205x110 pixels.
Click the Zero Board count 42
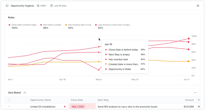click(25, 92)
